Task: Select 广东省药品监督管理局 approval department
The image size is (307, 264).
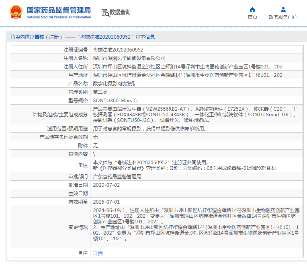Action: [117, 177]
